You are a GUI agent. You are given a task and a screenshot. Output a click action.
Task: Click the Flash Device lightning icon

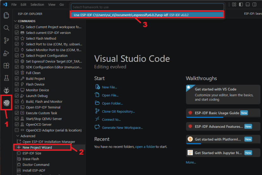coord(22,84)
